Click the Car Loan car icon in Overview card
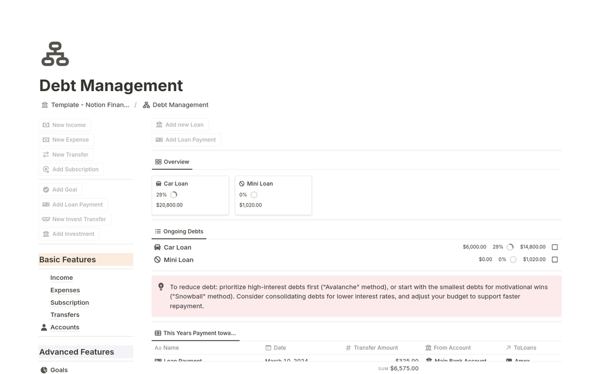The width and height of the screenshot is (600, 374). tap(158, 183)
